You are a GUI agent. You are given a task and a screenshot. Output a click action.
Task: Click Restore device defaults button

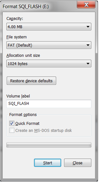click(x=31, y=81)
